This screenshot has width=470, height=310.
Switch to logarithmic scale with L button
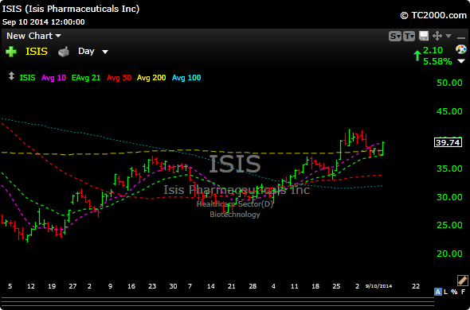click(446, 292)
